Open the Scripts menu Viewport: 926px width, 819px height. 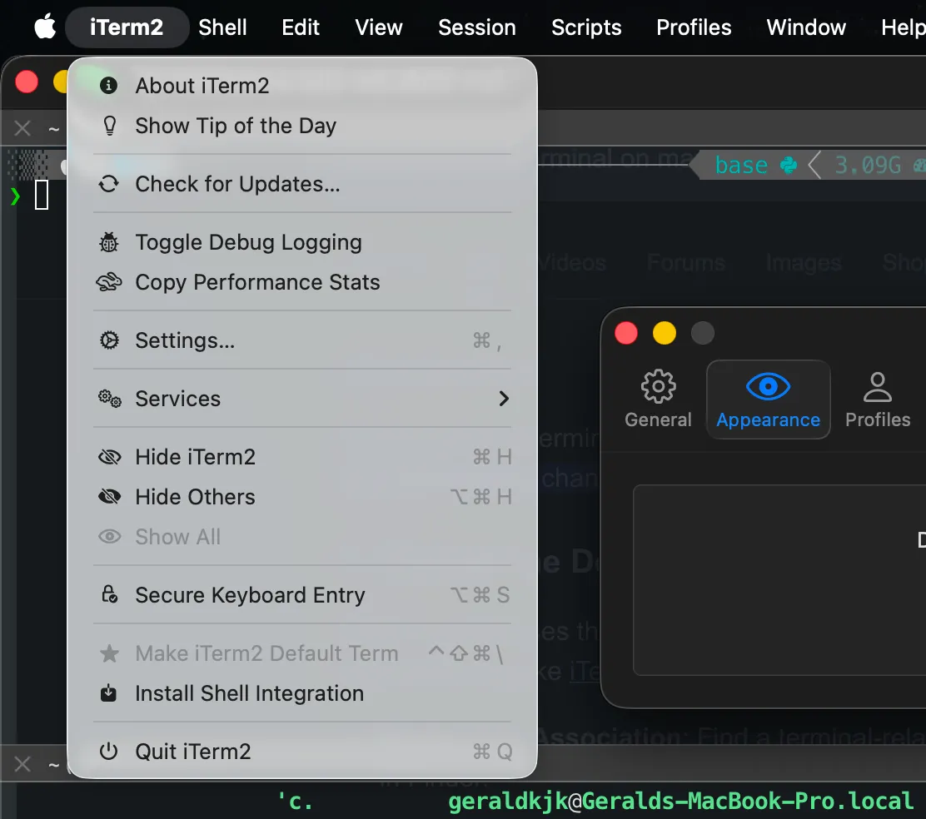pyautogui.click(x=586, y=27)
